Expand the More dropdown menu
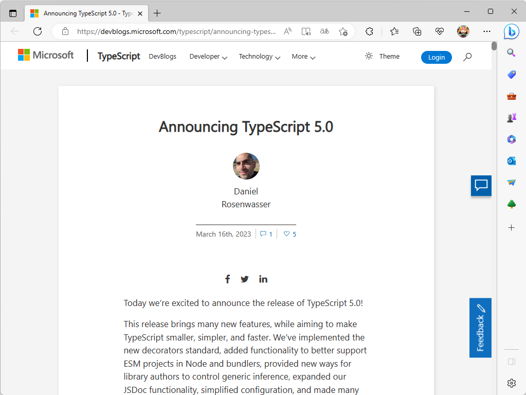Image resolution: width=526 pixels, height=395 pixels. pyautogui.click(x=303, y=57)
